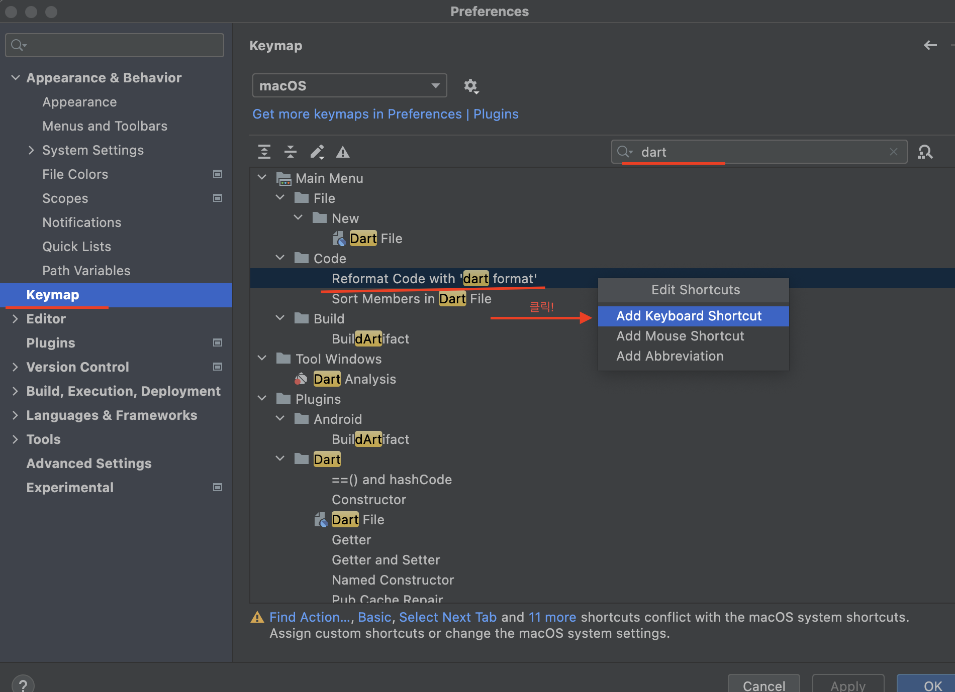This screenshot has height=692, width=955.
Task: Expand Languages & Frameworks section
Action: click(x=15, y=415)
